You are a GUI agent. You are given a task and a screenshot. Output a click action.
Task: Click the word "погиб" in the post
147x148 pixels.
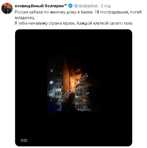pos(136,12)
